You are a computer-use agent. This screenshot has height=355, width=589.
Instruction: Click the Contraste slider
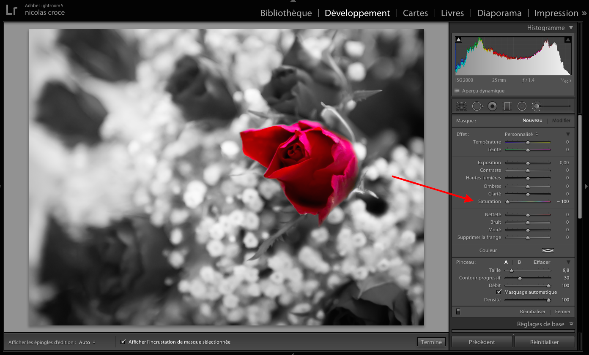click(x=528, y=171)
